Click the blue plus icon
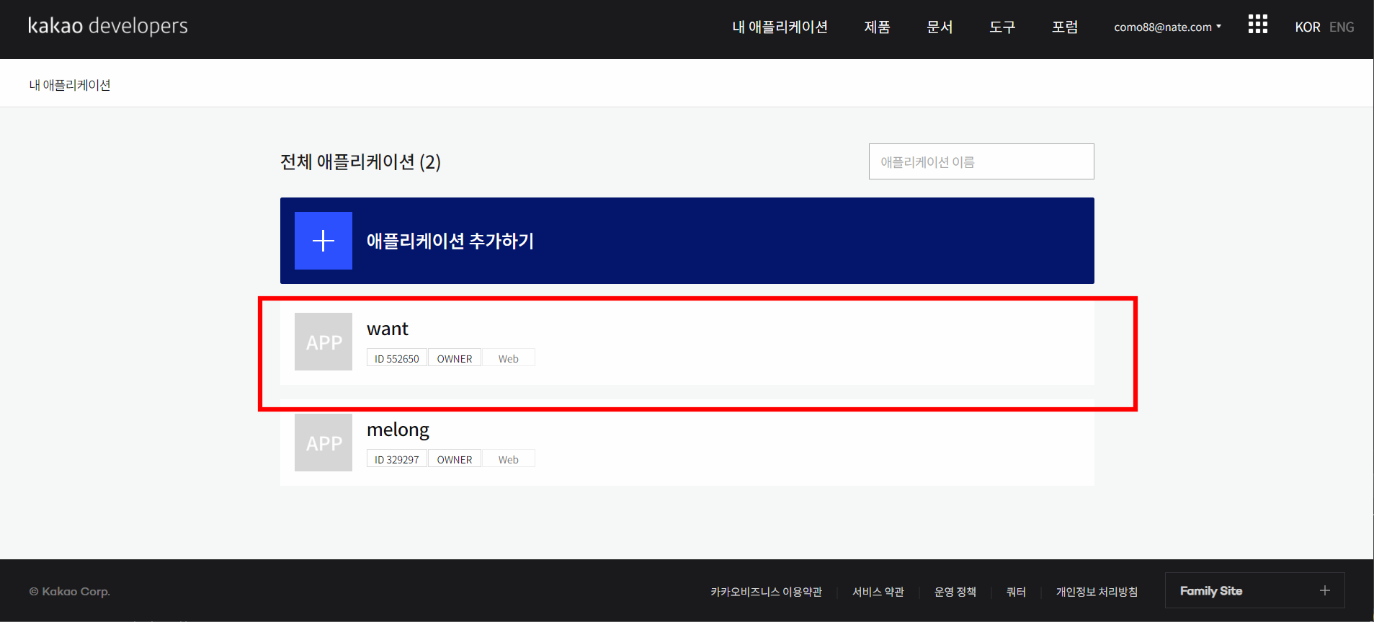The image size is (1374, 622). pos(324,241)
